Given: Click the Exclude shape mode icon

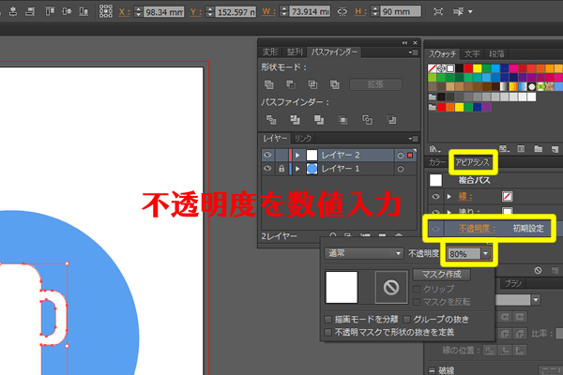Looking at the screenshot, I should point(335,84).
